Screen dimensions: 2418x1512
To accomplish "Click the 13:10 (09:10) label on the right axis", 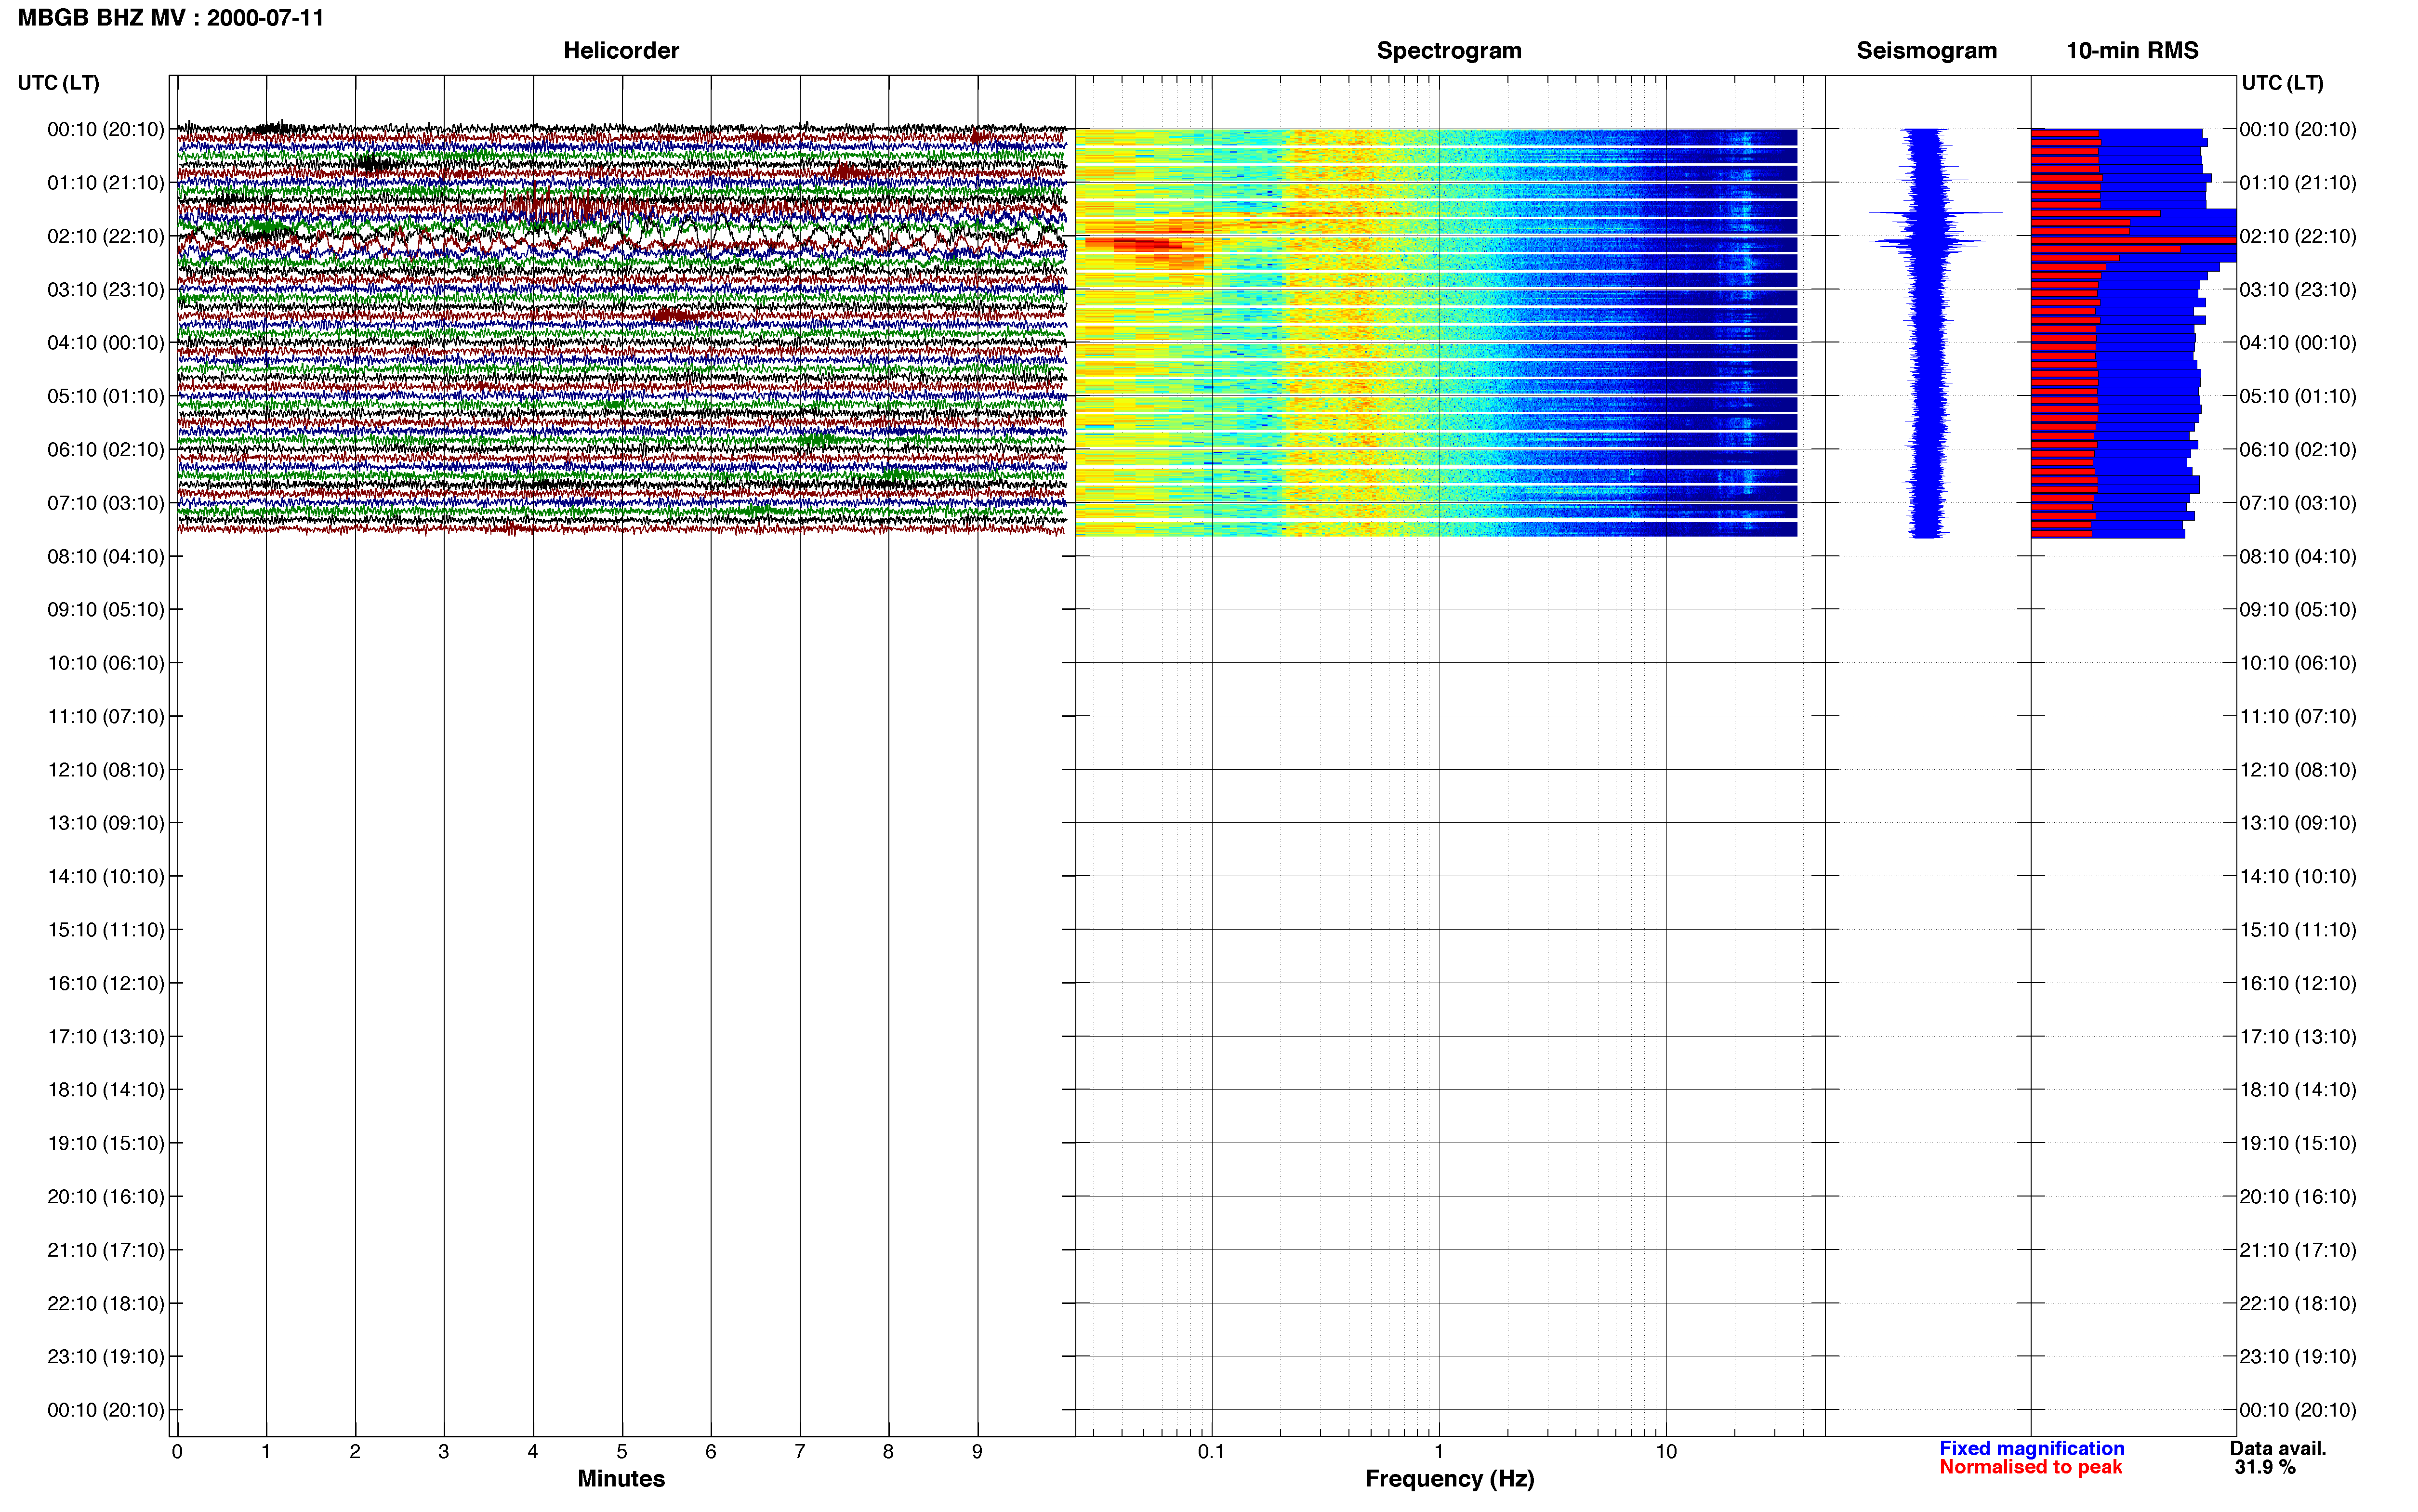I will [2298, 822].
